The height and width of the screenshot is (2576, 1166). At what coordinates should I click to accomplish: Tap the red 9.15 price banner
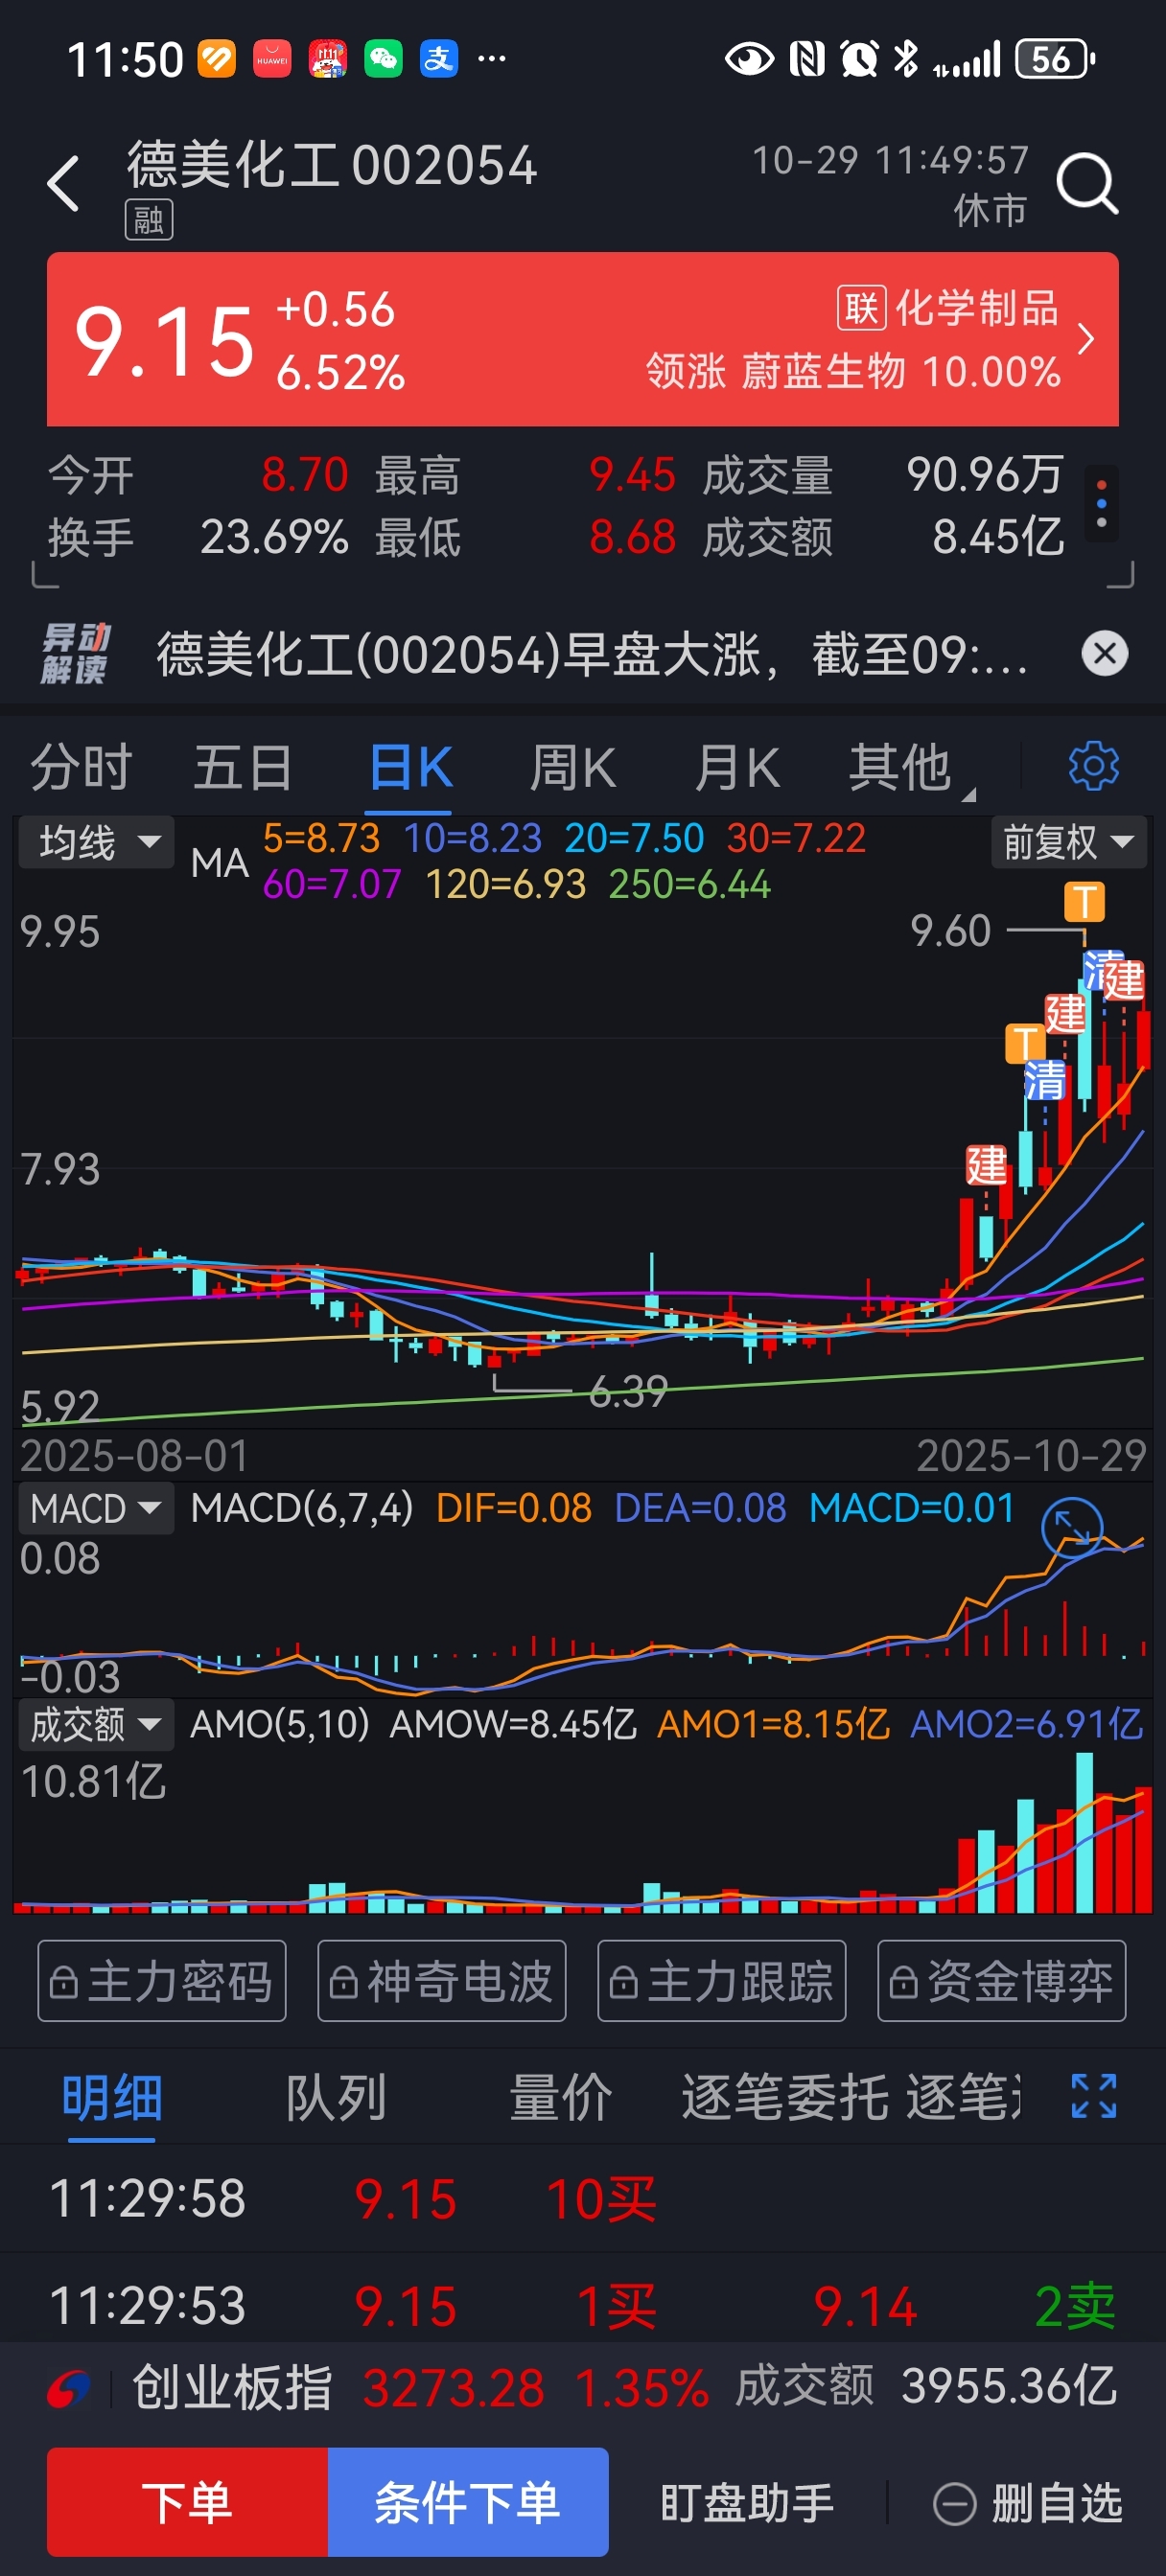click(582, 339)
